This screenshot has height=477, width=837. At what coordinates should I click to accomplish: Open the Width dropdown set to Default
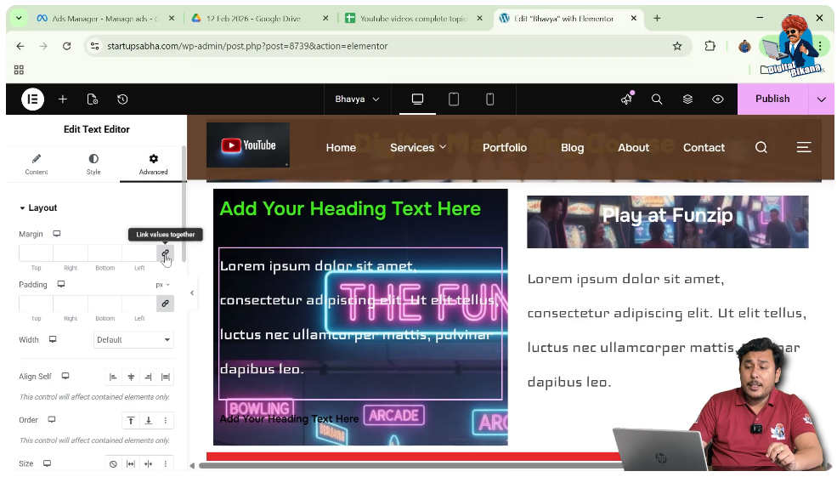coord(133,340)
